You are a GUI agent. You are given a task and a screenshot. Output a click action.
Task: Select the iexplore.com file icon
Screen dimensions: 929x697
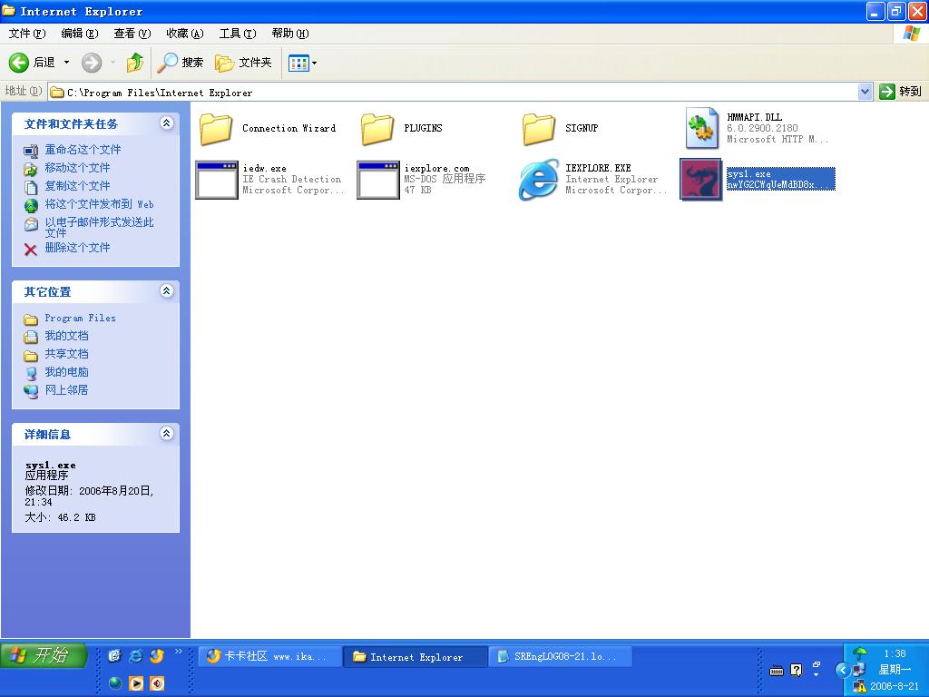pos(378,180)
